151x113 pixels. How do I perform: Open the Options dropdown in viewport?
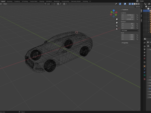coord(138,7)
